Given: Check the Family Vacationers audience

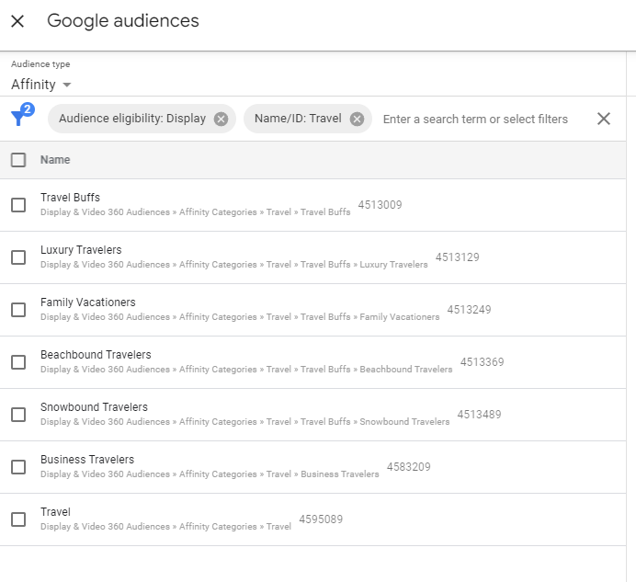Looking at the screenshot, I should [x=18, y=310].
